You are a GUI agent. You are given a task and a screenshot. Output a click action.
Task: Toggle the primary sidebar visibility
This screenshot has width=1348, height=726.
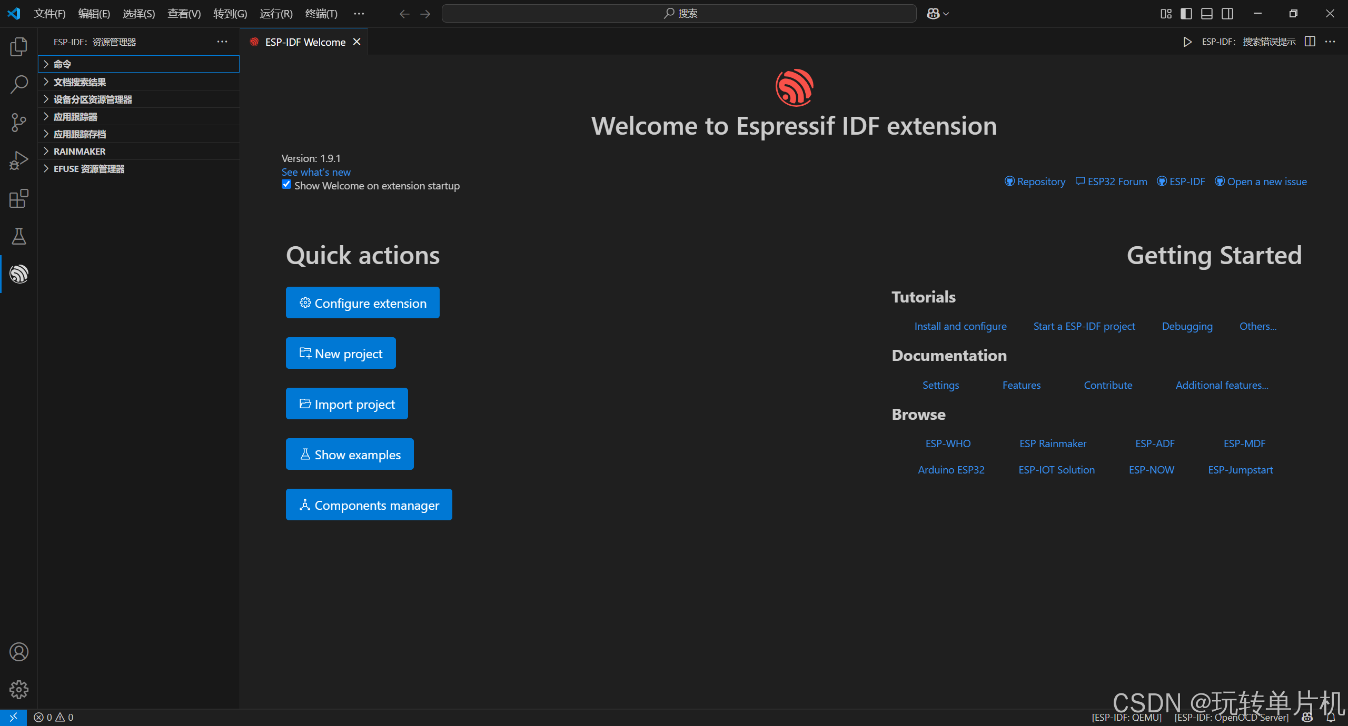tap(1186, 13)
